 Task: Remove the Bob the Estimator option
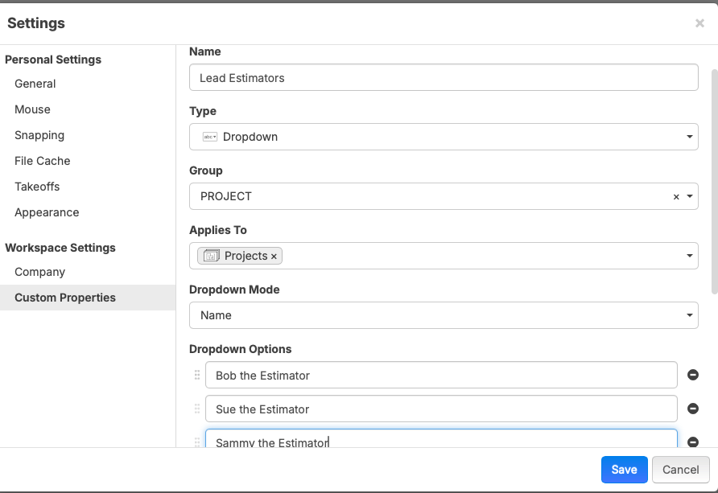692,375
